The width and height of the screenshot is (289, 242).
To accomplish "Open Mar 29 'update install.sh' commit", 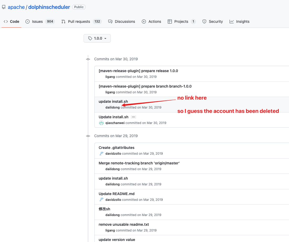I will pyautogui.click(x=113, y=178).
